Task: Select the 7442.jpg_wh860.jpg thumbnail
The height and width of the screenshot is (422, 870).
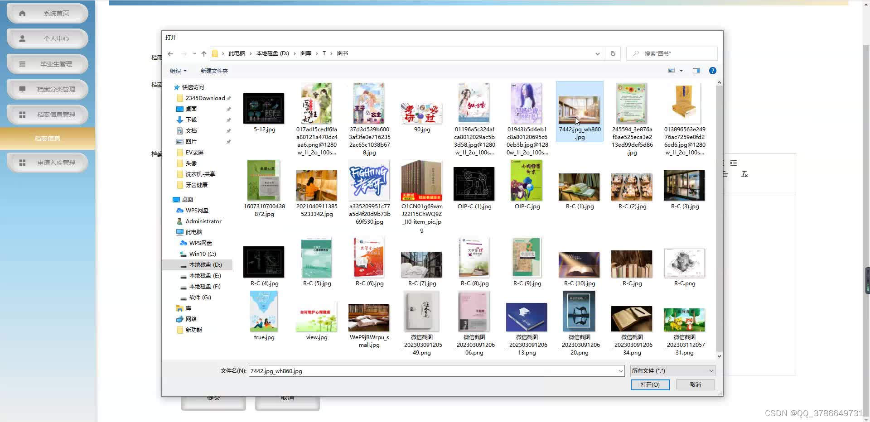Action: [580, 111]
